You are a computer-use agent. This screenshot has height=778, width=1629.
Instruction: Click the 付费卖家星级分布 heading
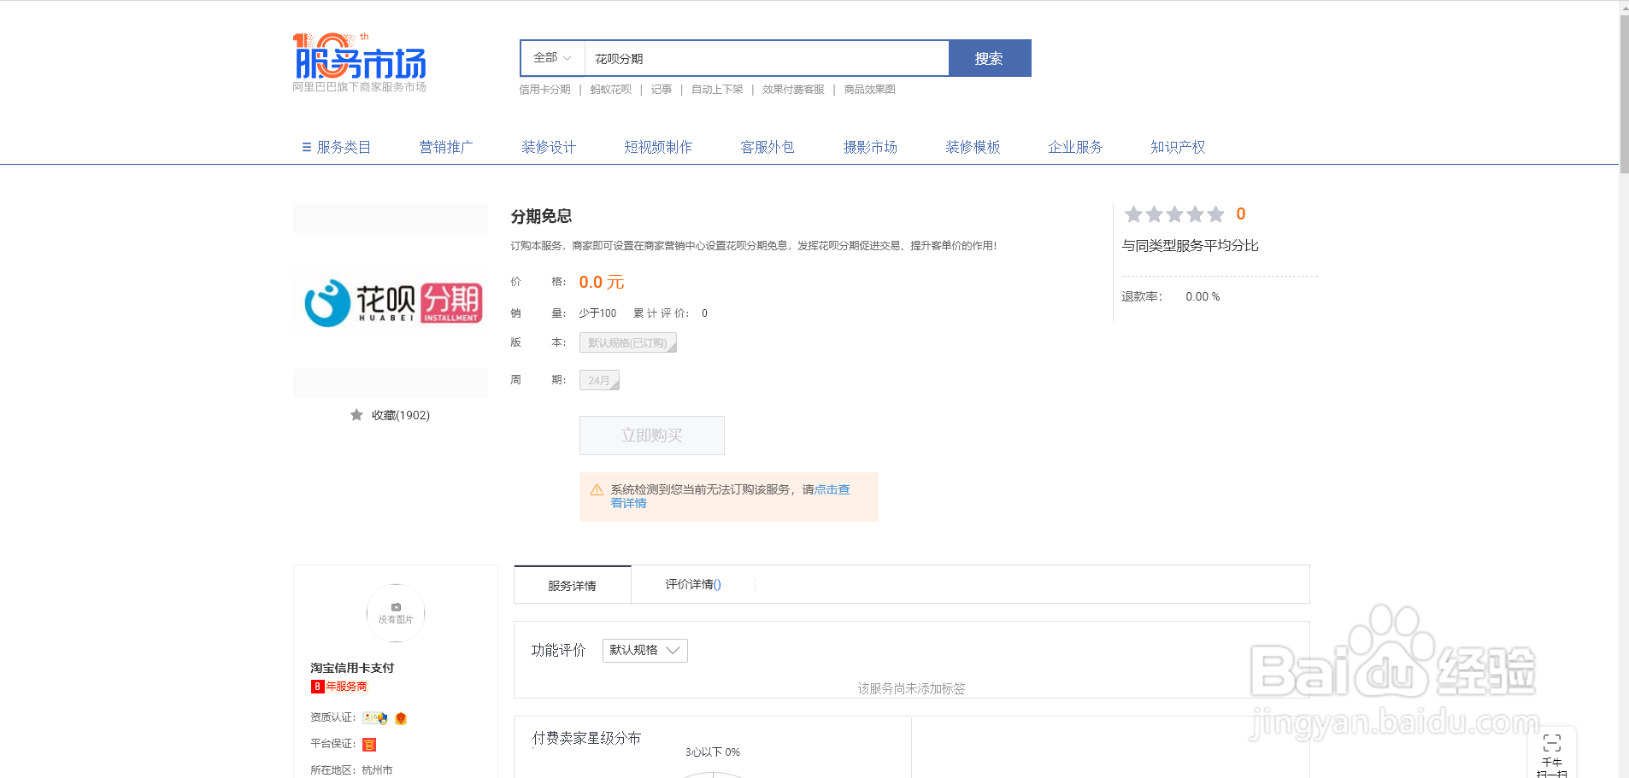[x=586, y=738]
